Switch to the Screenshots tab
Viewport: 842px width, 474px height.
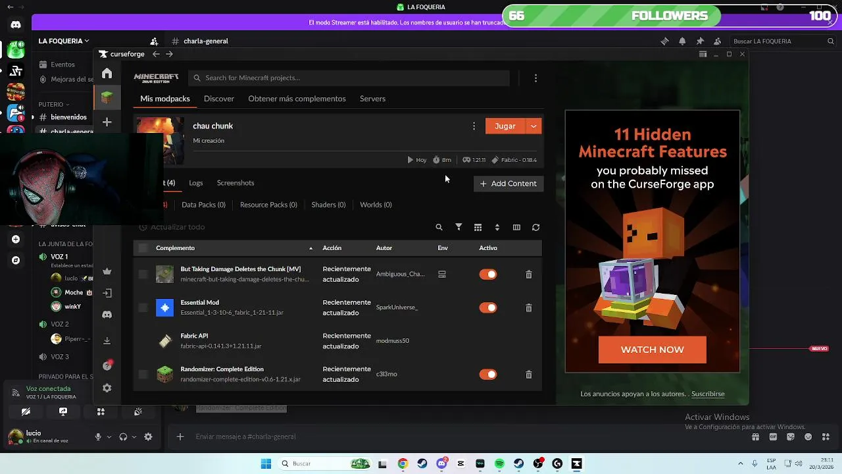coord(235,183)
